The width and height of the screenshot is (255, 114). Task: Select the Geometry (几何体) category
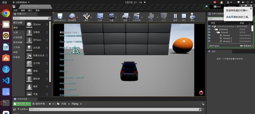click(16, 47)
